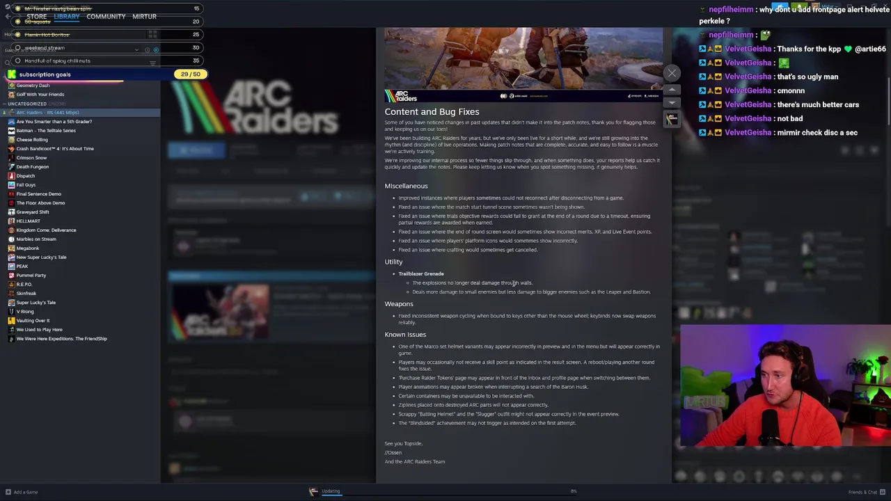This screenshot has height=501, width=891.
Task: Switch to the LIBRARY tab
Action: click(x=67, y=16)
